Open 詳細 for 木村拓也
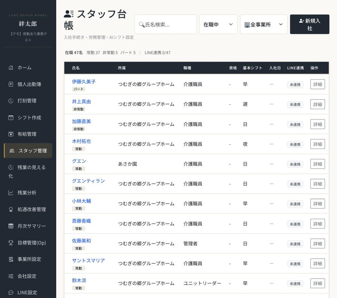This screenshot has width=337, height=298. point(318,144)
